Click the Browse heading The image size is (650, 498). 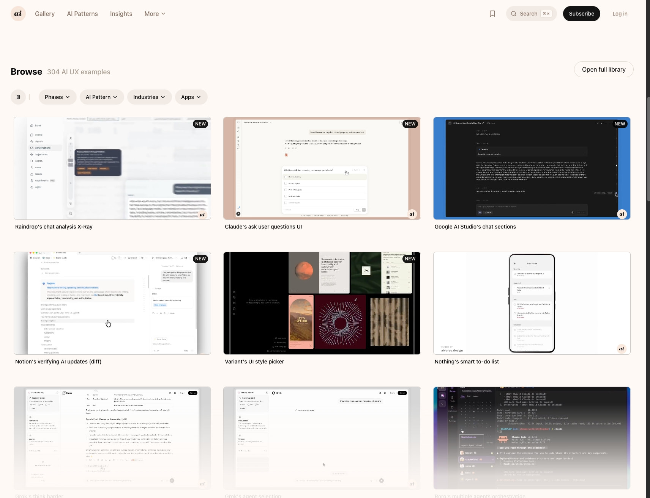[26, 72]
